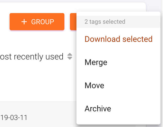The width and height of the screenshot is (163, 127).
Task: Click the sort arrows beside recently used
Action: pos(70,56)
